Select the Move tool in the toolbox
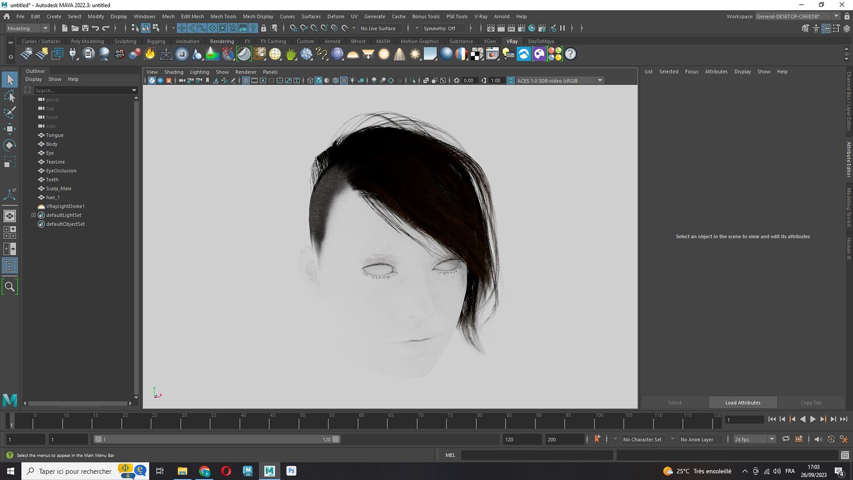Viewport: 853px width, 480px height. click(10, 129)
